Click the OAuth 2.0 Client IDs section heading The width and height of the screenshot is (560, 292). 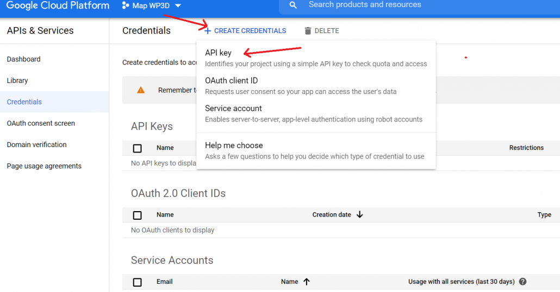coord(178,193)
